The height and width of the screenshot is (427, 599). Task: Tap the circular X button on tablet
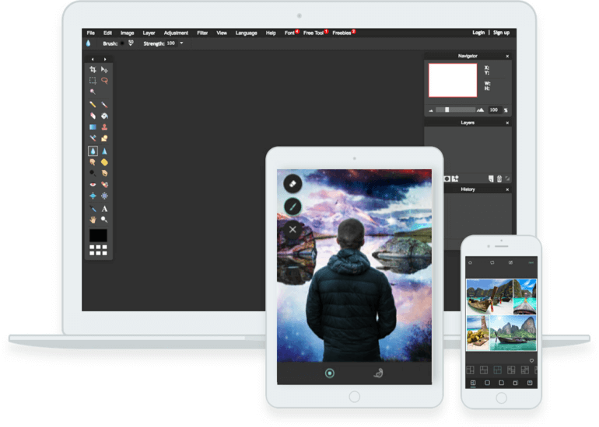pyautogui.click(x=292, y=229)
